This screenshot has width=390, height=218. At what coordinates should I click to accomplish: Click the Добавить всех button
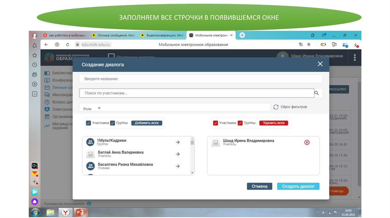pos(147,123)
